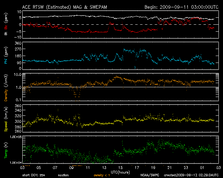This screenshot has width=223, height=178.
Task: Click the '21' hour label on the time axis
Action: tap(170, 168)
